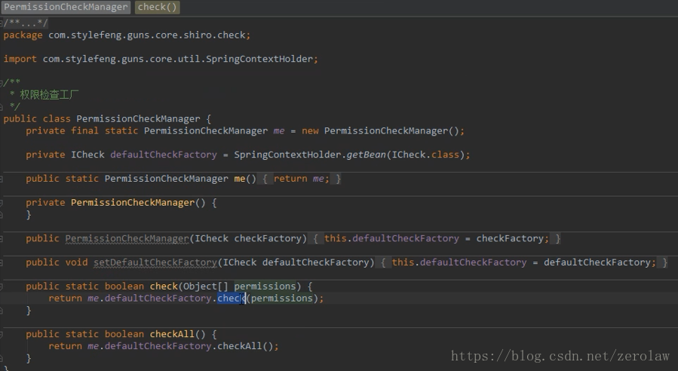Click underlined PermissionCheckManager public constructor name

pos(127,238)
